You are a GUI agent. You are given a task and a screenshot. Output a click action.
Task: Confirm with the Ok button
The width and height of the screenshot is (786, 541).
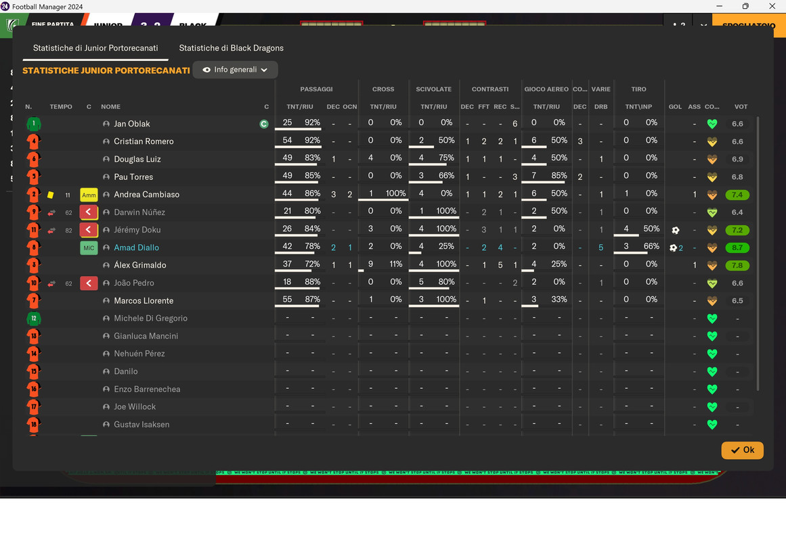coord(743,450)
